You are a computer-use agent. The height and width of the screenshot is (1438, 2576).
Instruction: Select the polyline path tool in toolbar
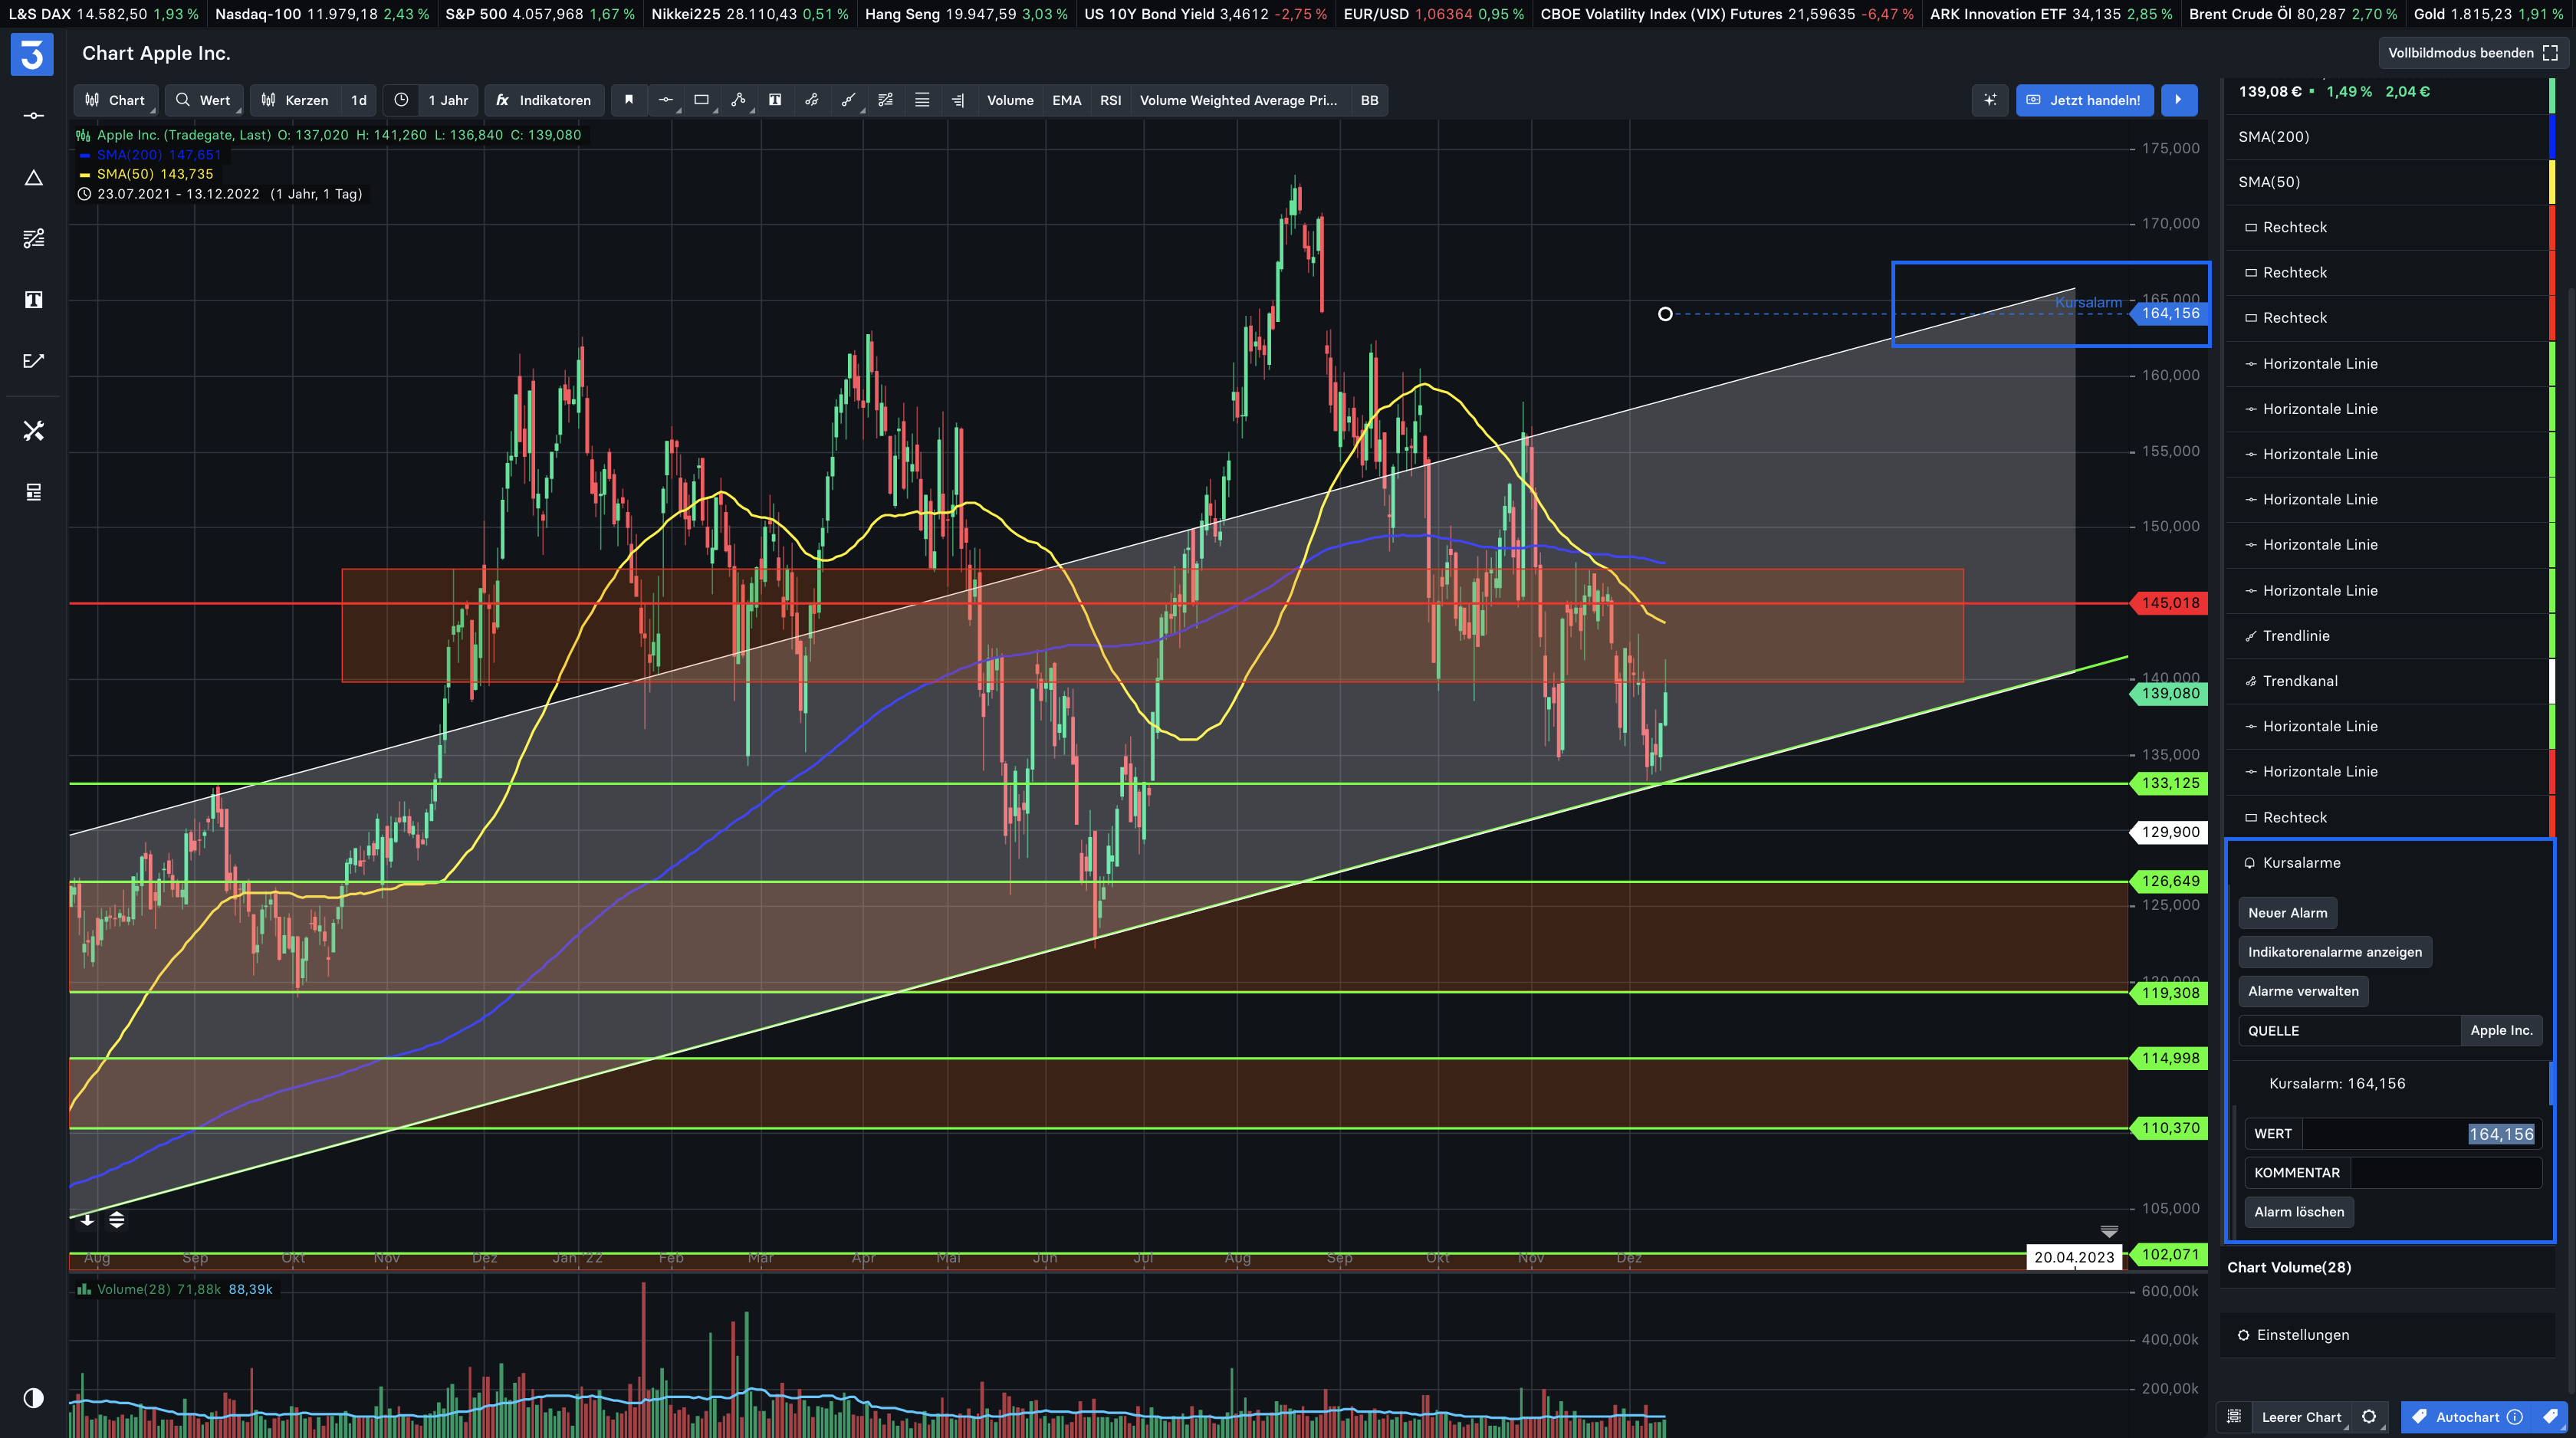[738, 100]
